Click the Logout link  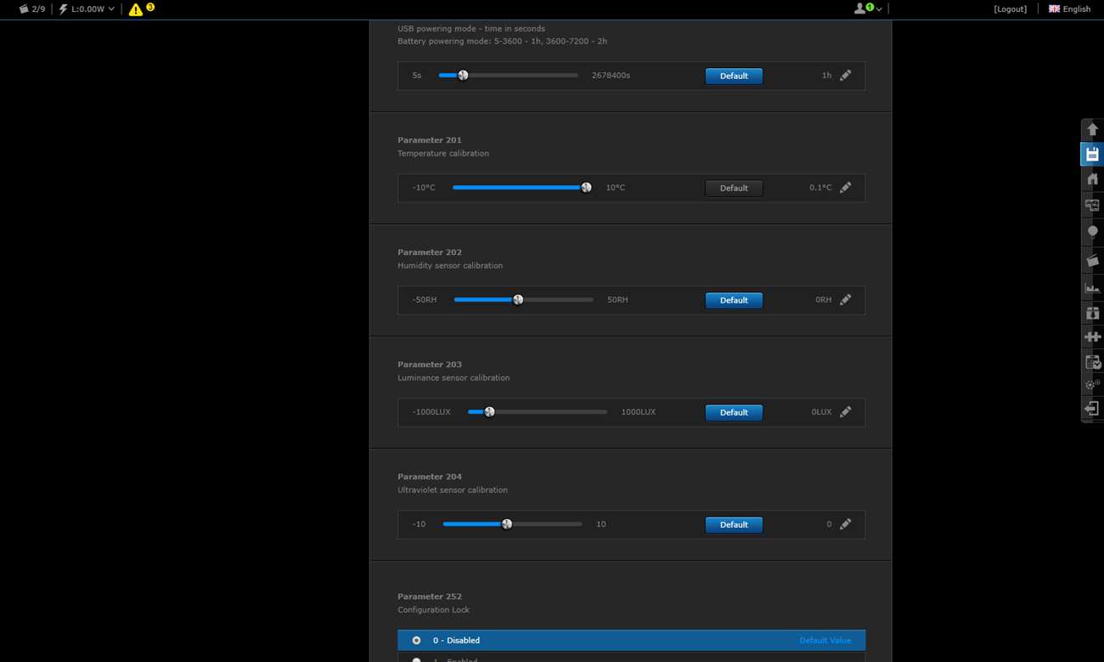(x=1010, y=9)
